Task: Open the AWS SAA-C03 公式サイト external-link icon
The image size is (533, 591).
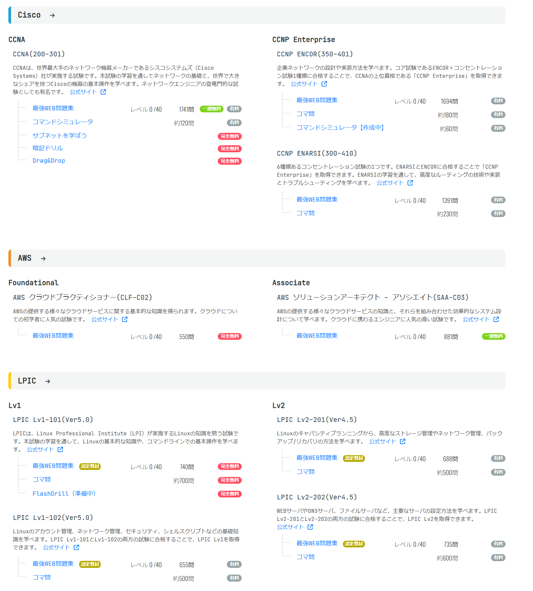Action: pos(496,319)
